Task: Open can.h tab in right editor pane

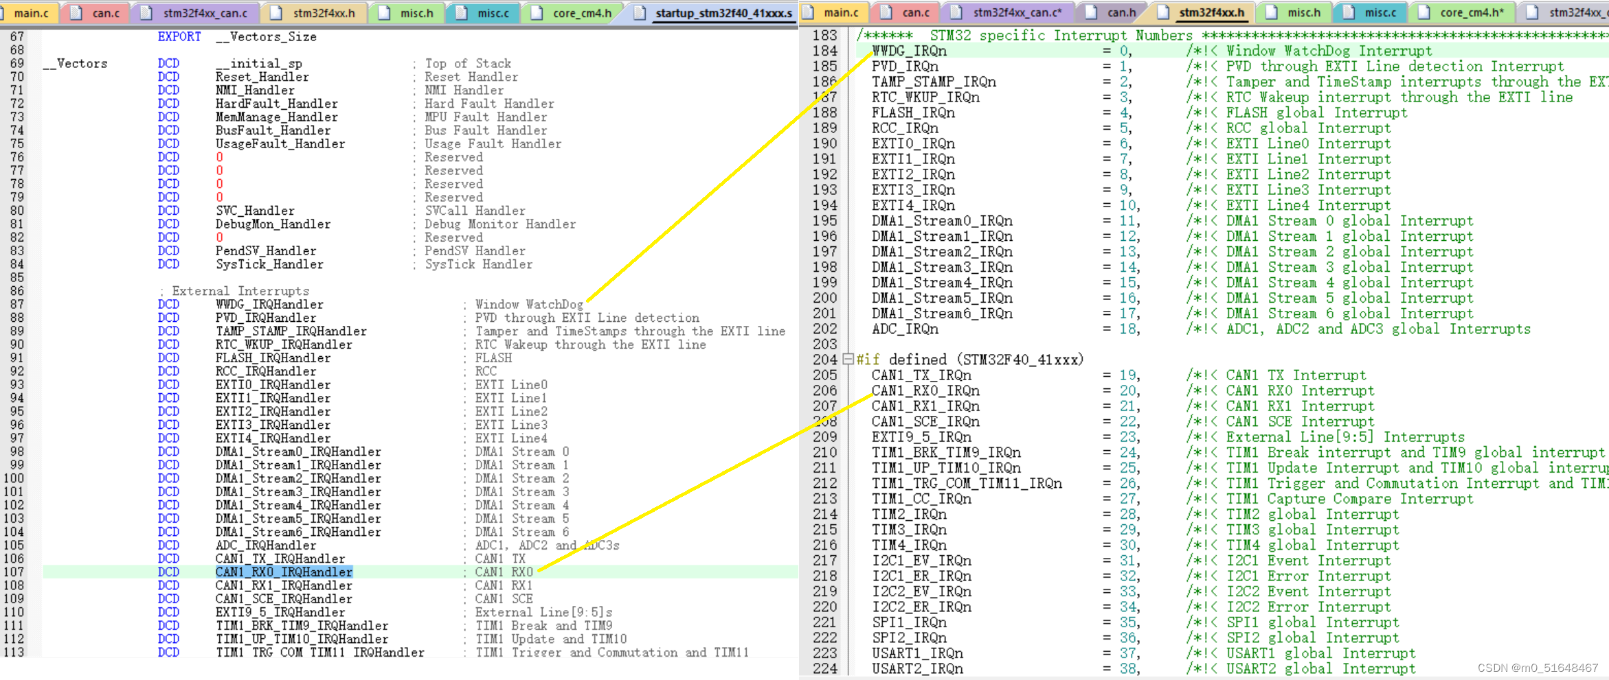Action: [x=1113, y=12]
